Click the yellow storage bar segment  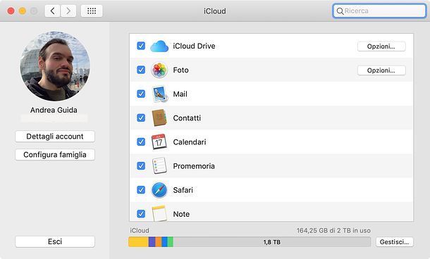138,242
